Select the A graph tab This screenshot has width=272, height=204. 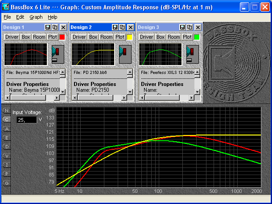pyautogui.click(x=7, y=129)
